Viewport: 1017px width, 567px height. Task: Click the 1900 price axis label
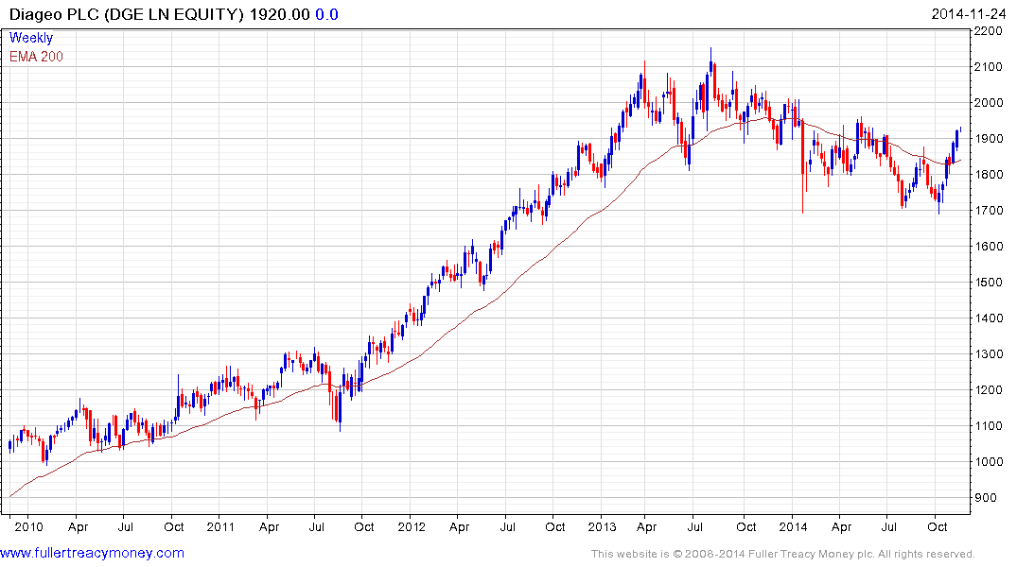pos(989,139)
